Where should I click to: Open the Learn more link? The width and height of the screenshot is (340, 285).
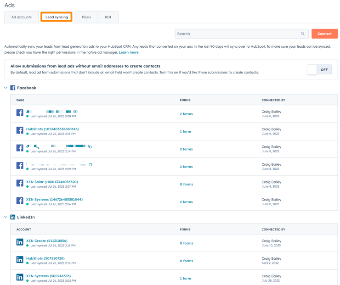pyautogui.click(x=129, y=52)
